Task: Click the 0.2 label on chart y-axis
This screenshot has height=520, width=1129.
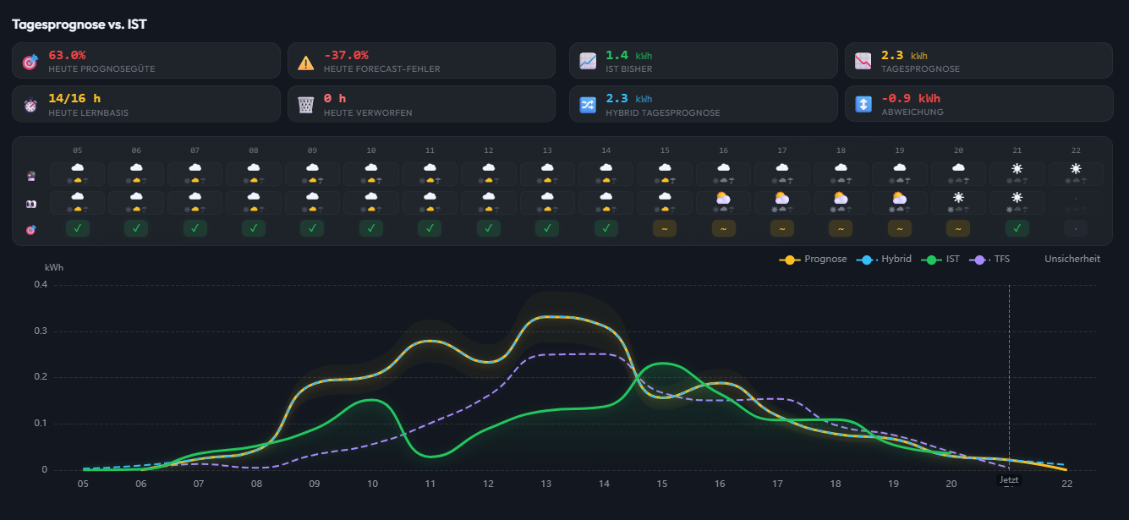Action: coord(41,377)
